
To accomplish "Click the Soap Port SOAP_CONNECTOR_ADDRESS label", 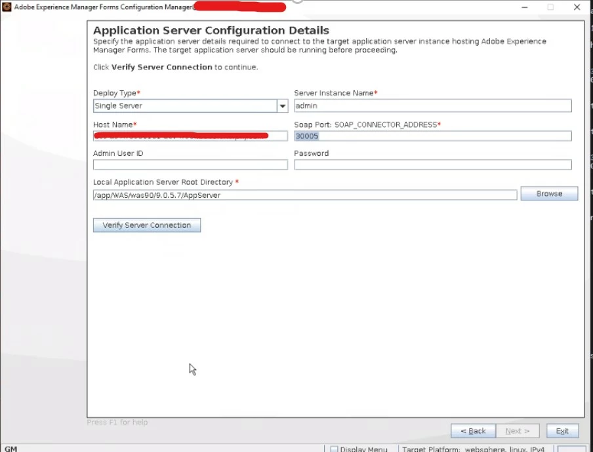I will 367,124.
